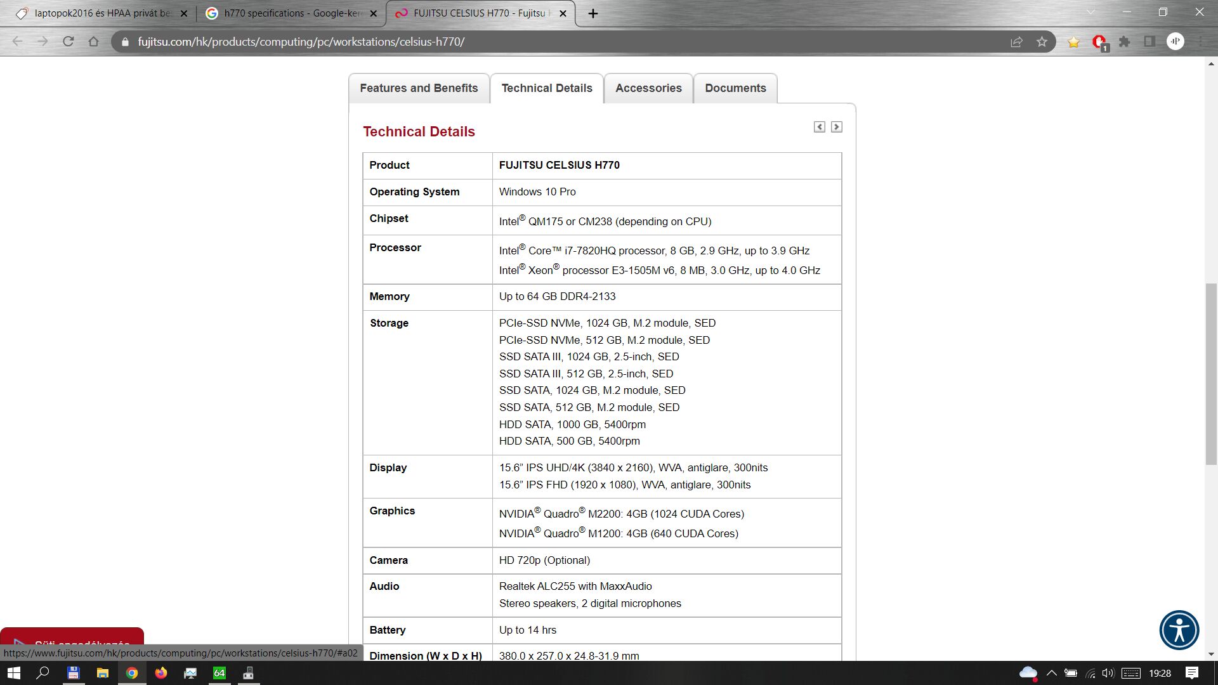Open the accessibility widget button
Screen dimensions: 1218x685
tap(1179, 630)
